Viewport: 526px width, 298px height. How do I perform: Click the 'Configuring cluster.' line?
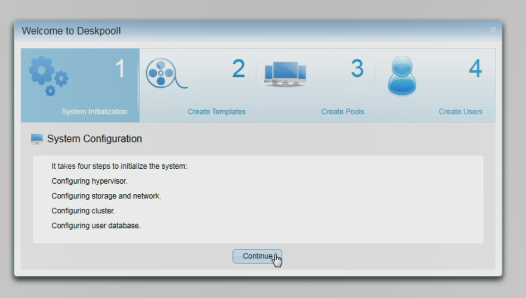click(83, 211)
